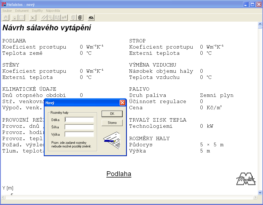Select the Výška input field
This screenshot has width=263, height=205.
point(79,134)
